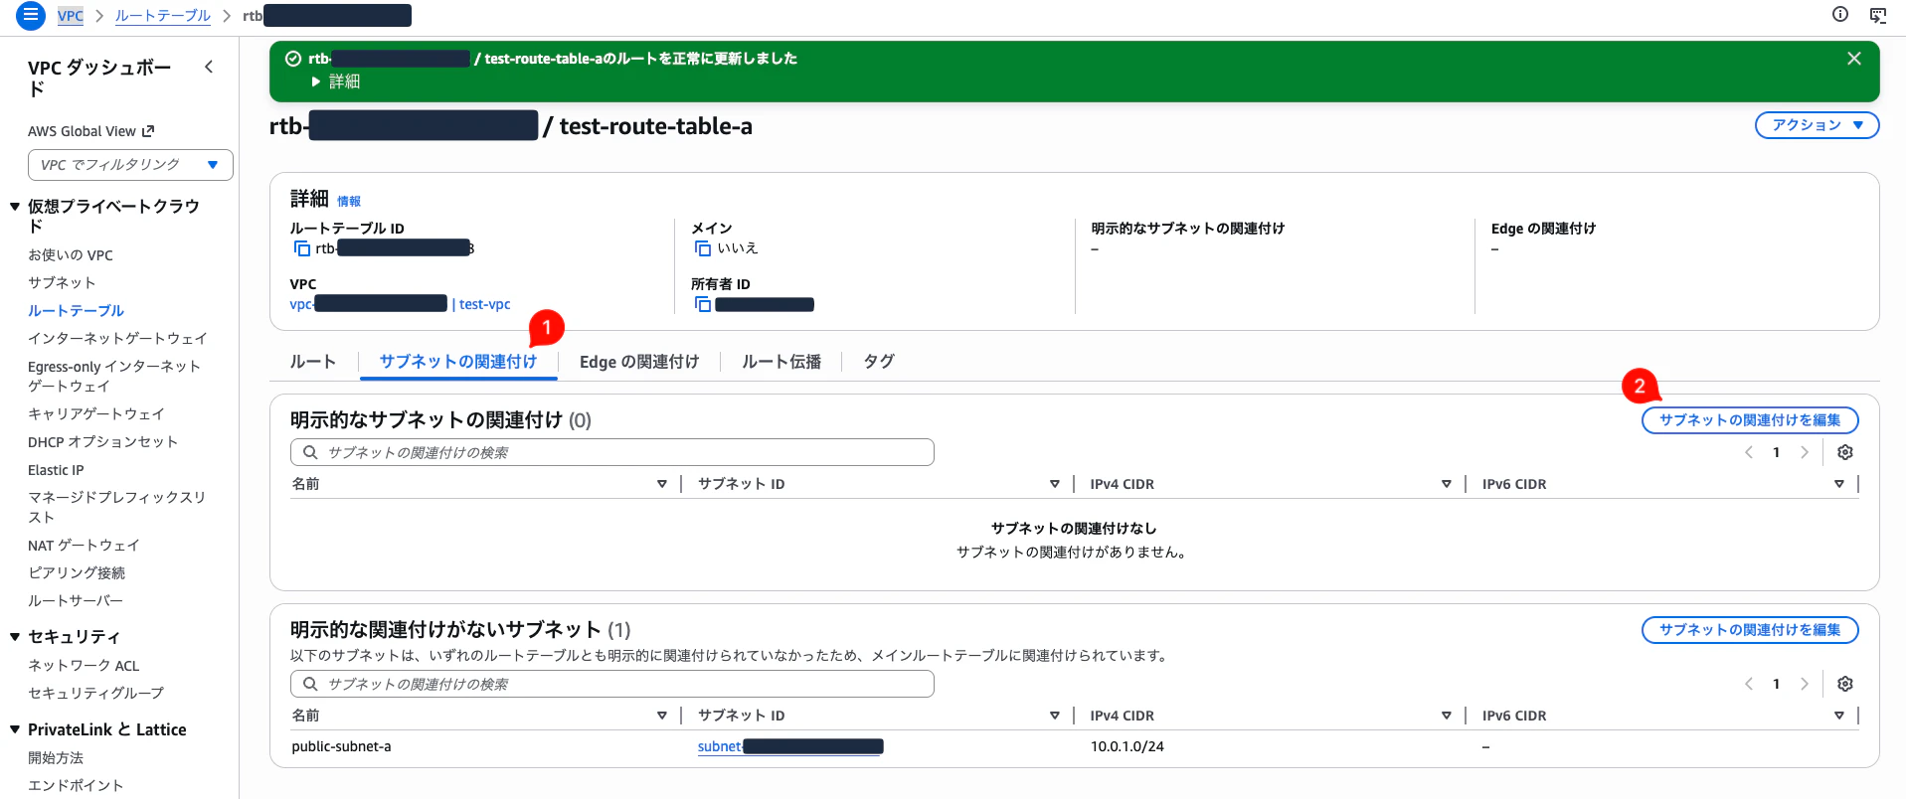Image resolution: width=1906 pixels, height=799 pixels.
Task: Click the 10.0.1.0/24 CIDR cell
Action: 1127,747
